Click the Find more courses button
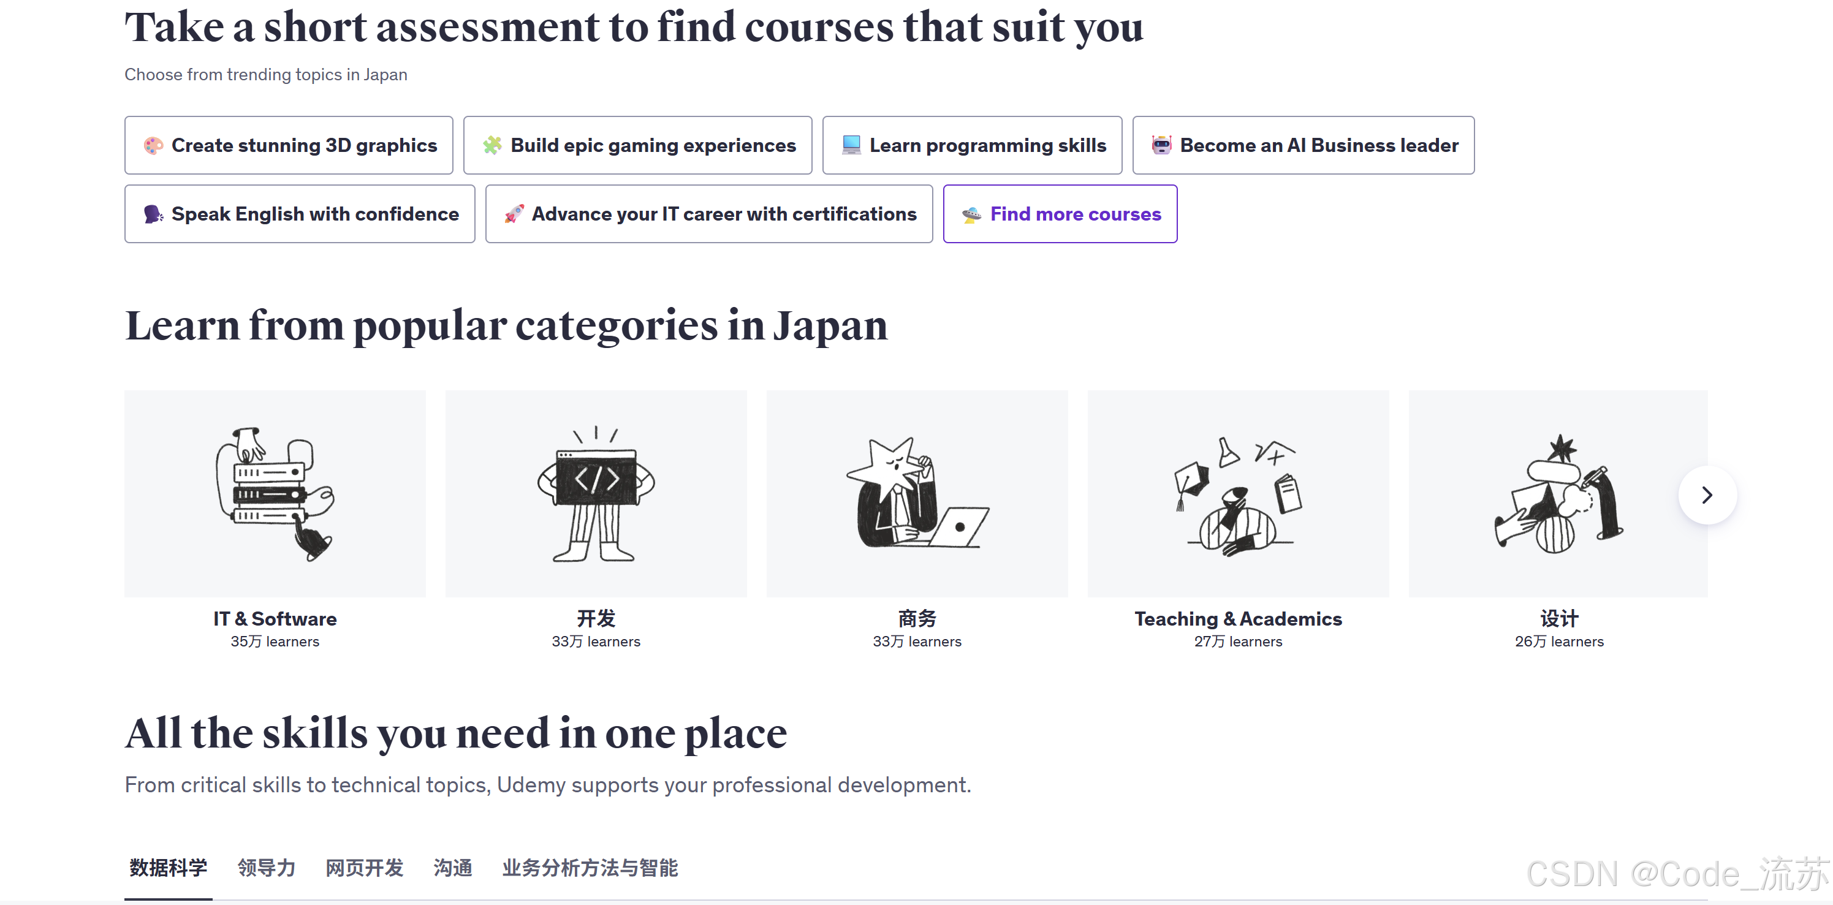The width and height of the screenshot is (1833, 905). pyautogui.click(x=1074, y=214)
